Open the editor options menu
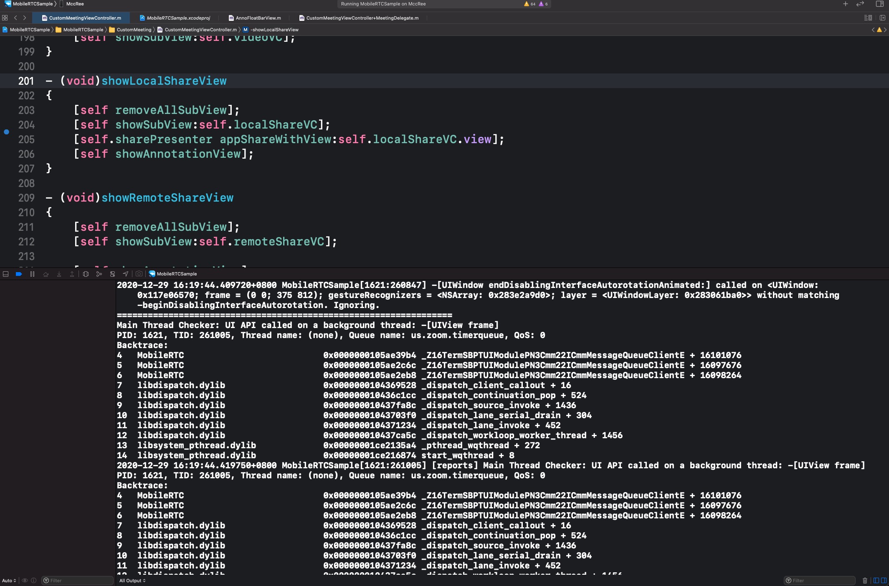This screenshot has height=586, width=889. click(x=868, y=18)
